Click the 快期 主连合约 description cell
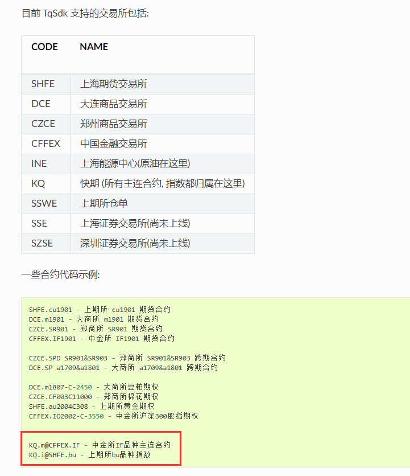 [x=162, y=184]
